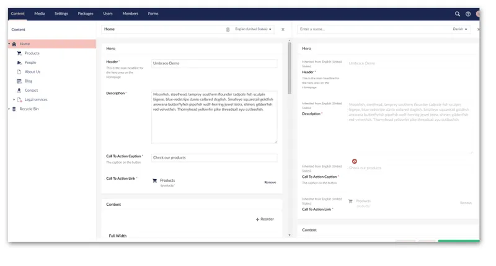
Task: Click the Home name input field
Action: [163, 29]
